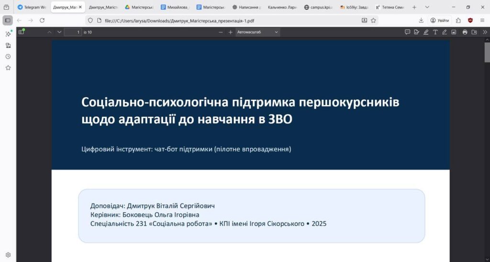Click the page number input field
This screenshot has height=262, width=490.
[x=73, y=32]
